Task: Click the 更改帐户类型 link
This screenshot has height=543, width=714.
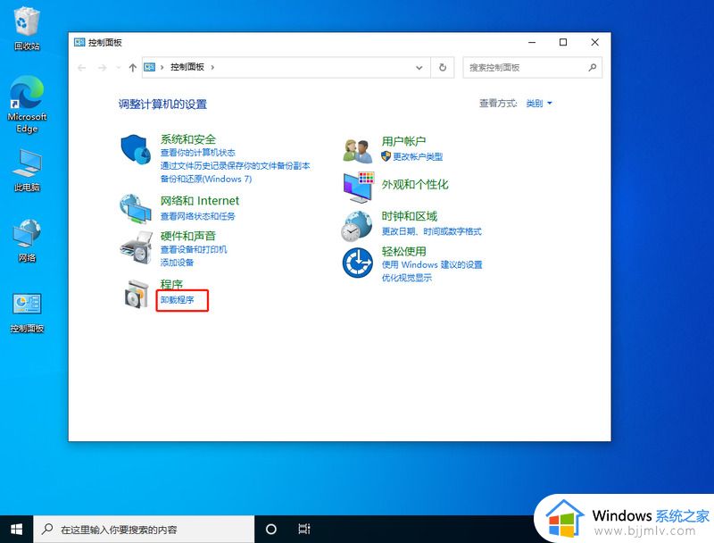Action: pos(418,156)
